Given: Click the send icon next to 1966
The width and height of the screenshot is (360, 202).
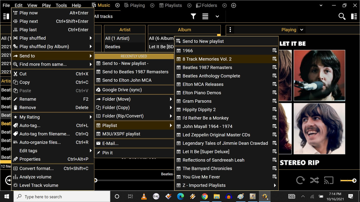Looking at the screenshot, I should (274, 50).
